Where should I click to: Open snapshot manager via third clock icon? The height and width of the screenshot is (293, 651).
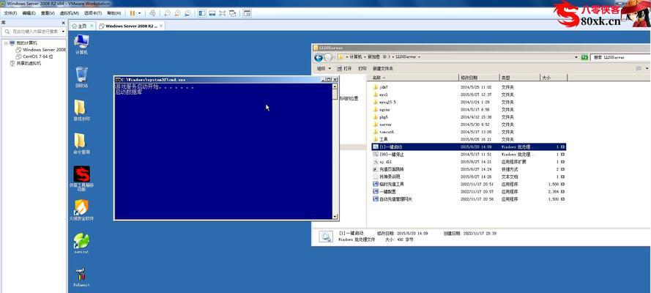pyautogui.click(x=187, y=13)
